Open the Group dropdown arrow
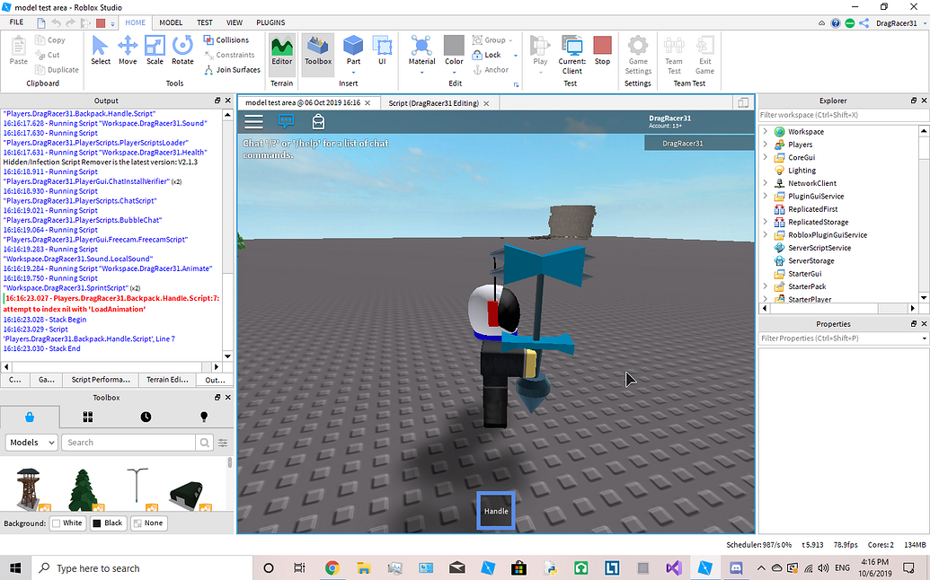Screen dimensions: 930x580 (x=510, y=40)
